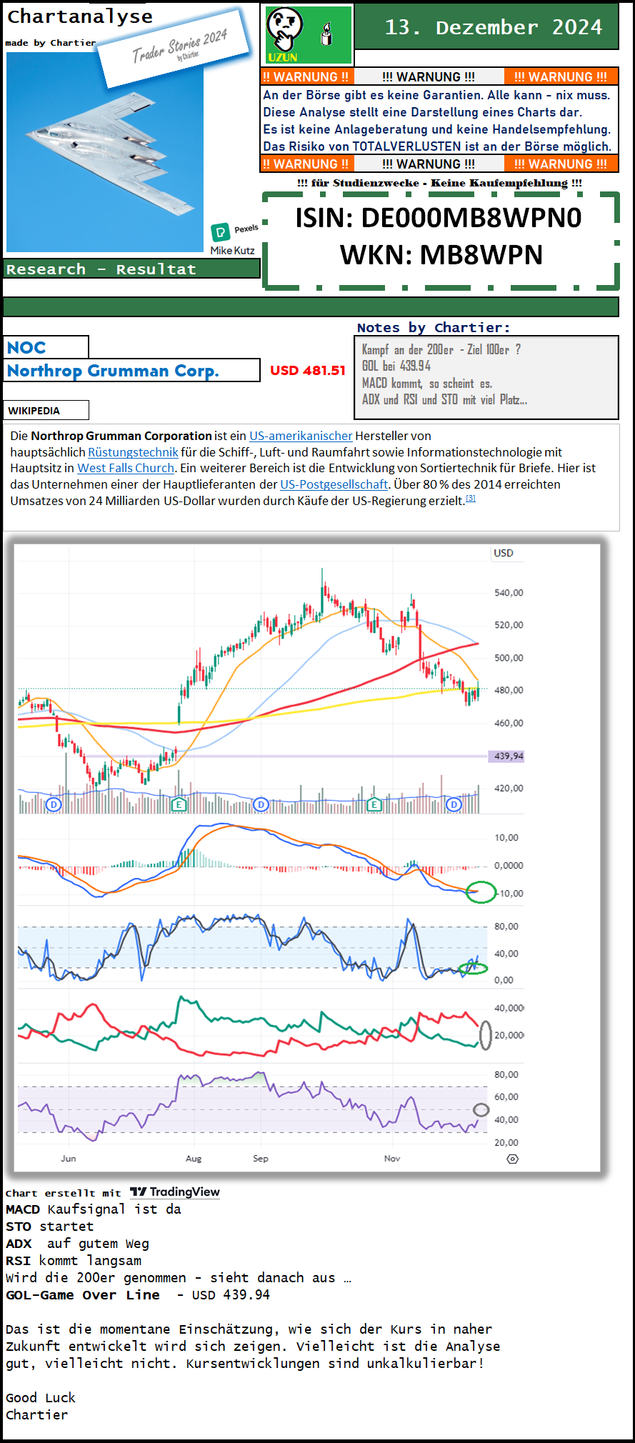Image resolution: width=635 pixels, height=1443 pixels.
Task: Click the USD currency label above price axis
Action: click(504, 553)
